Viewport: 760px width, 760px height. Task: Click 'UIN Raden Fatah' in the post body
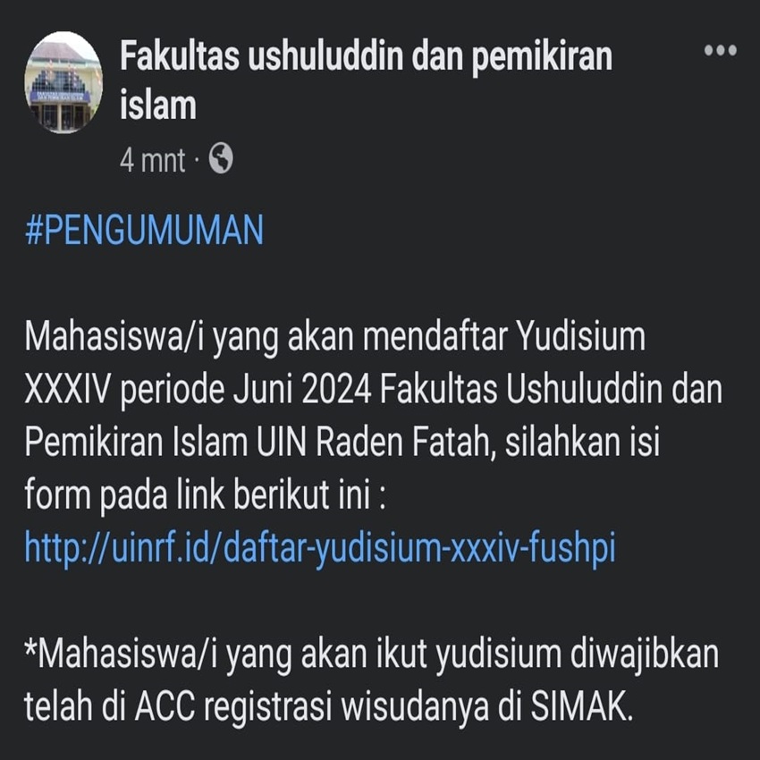click(373, 442)
